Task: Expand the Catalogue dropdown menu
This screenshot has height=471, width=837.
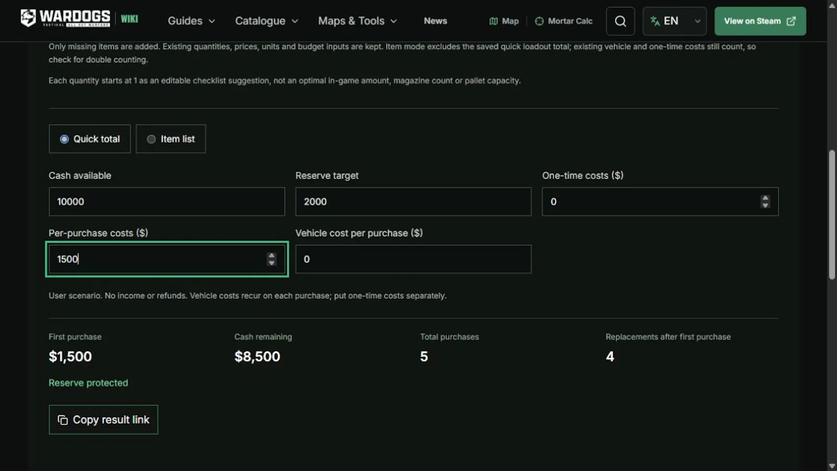Action: point(266,21)
